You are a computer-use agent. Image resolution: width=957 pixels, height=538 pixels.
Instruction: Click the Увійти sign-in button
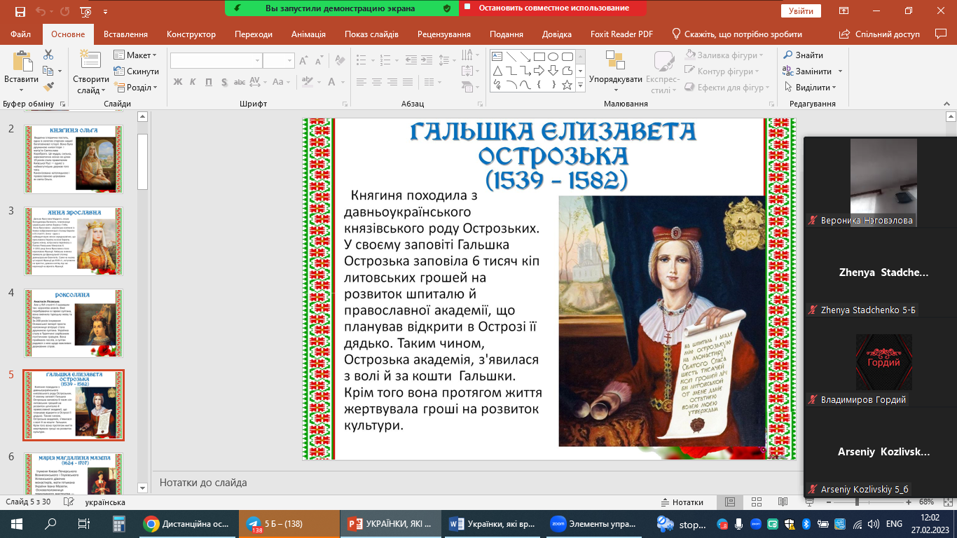point(800,11)
